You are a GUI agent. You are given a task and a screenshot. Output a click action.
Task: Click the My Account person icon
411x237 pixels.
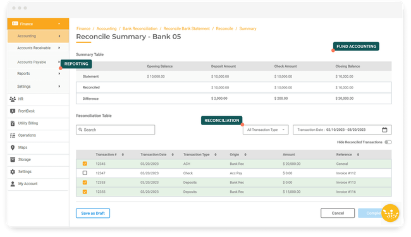click(13, 184)
